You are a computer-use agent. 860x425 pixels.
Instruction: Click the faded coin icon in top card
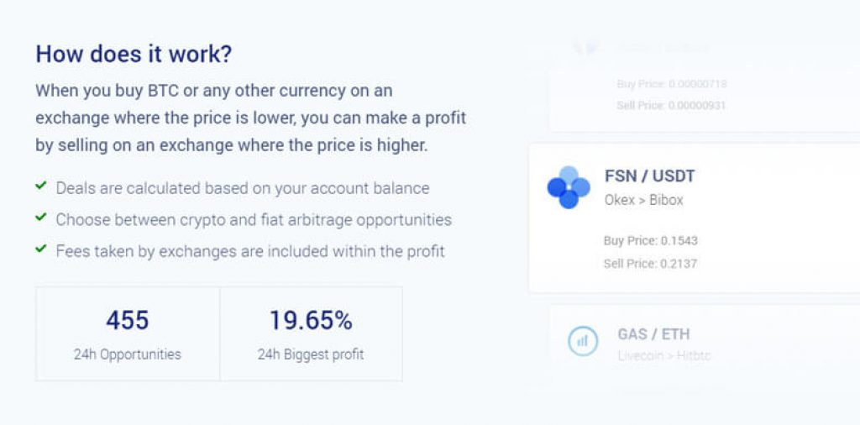point(585,48)
